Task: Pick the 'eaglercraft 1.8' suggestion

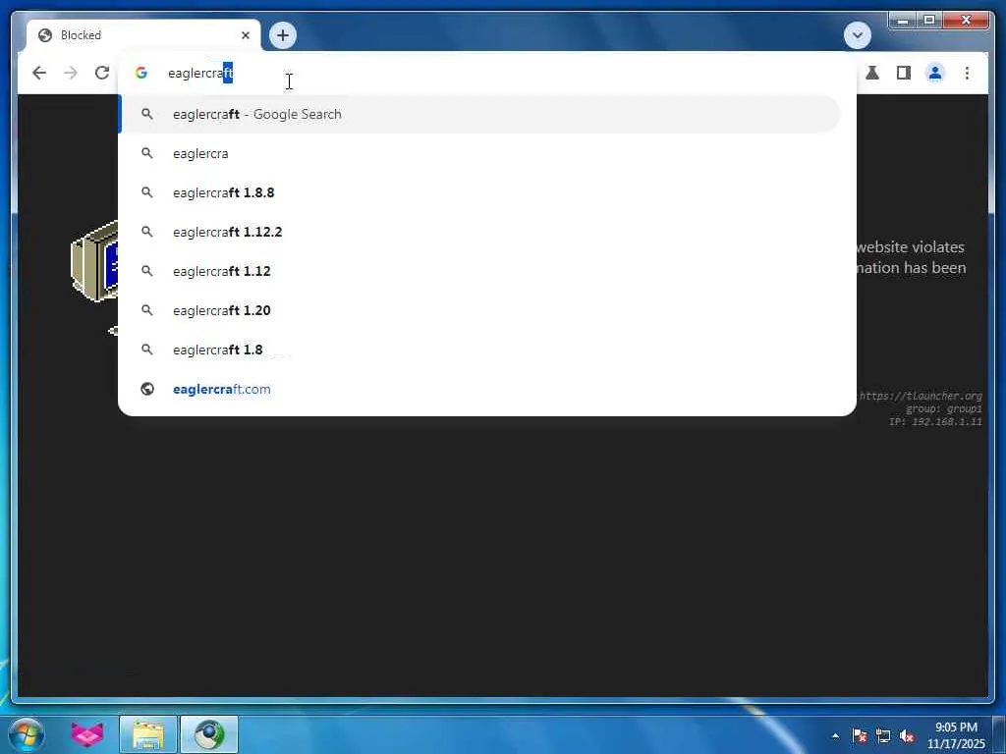Action: pyautogui.click(x=480, y=350)
